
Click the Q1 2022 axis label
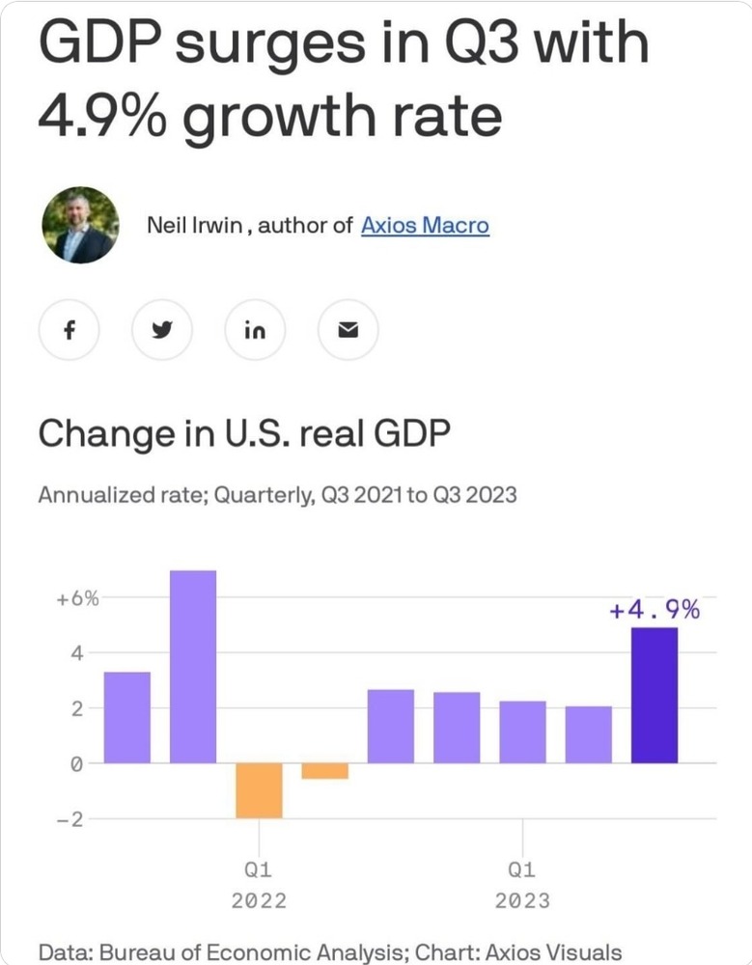(x=259, y=885)
